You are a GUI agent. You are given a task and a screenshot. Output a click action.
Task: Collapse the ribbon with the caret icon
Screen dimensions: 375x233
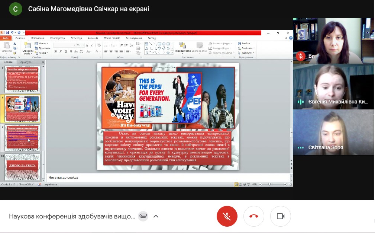[286, 38]
